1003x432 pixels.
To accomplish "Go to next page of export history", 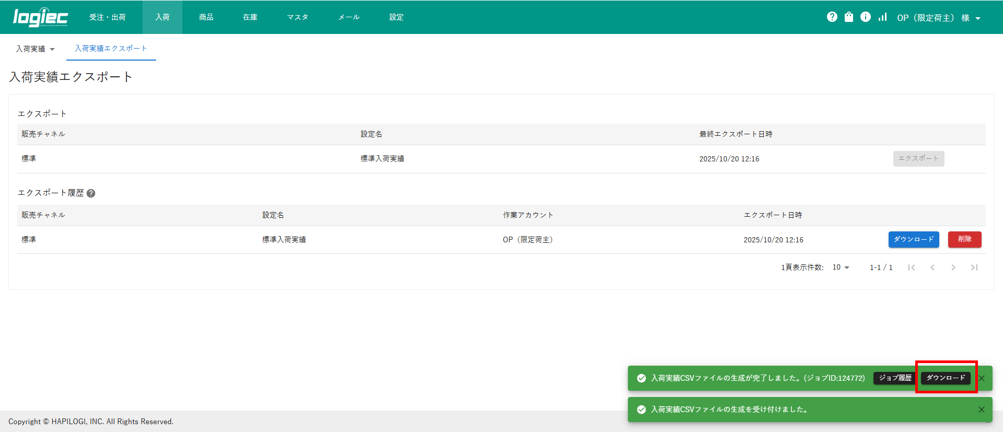I will (x=953, y=267).
